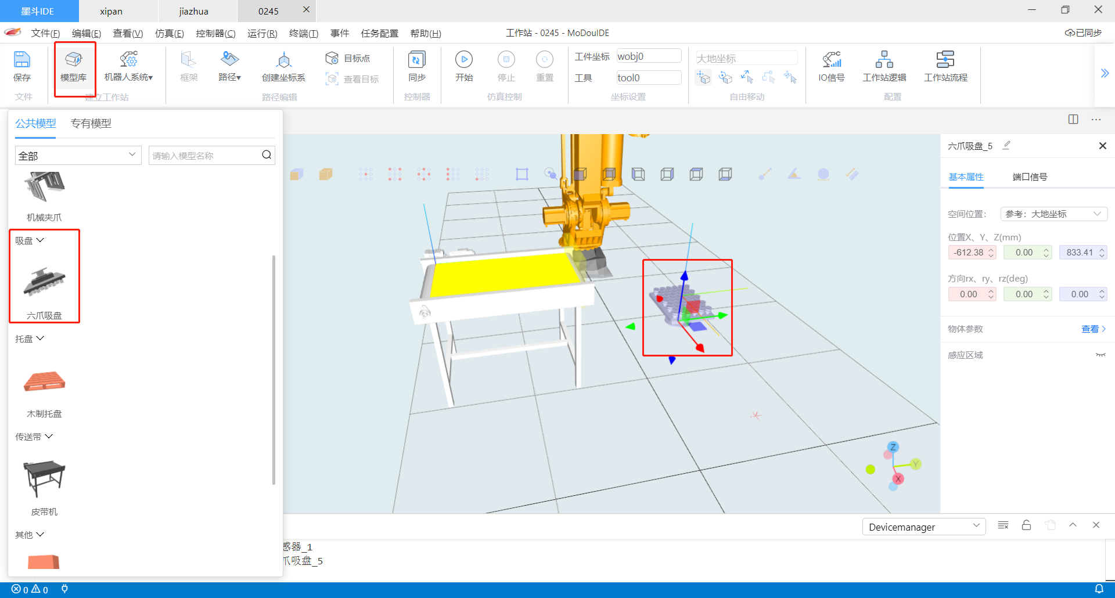Screen dimensions: 1115x598
Task: Click the Sync (同步) controller icon
Action: coord(417,60)
